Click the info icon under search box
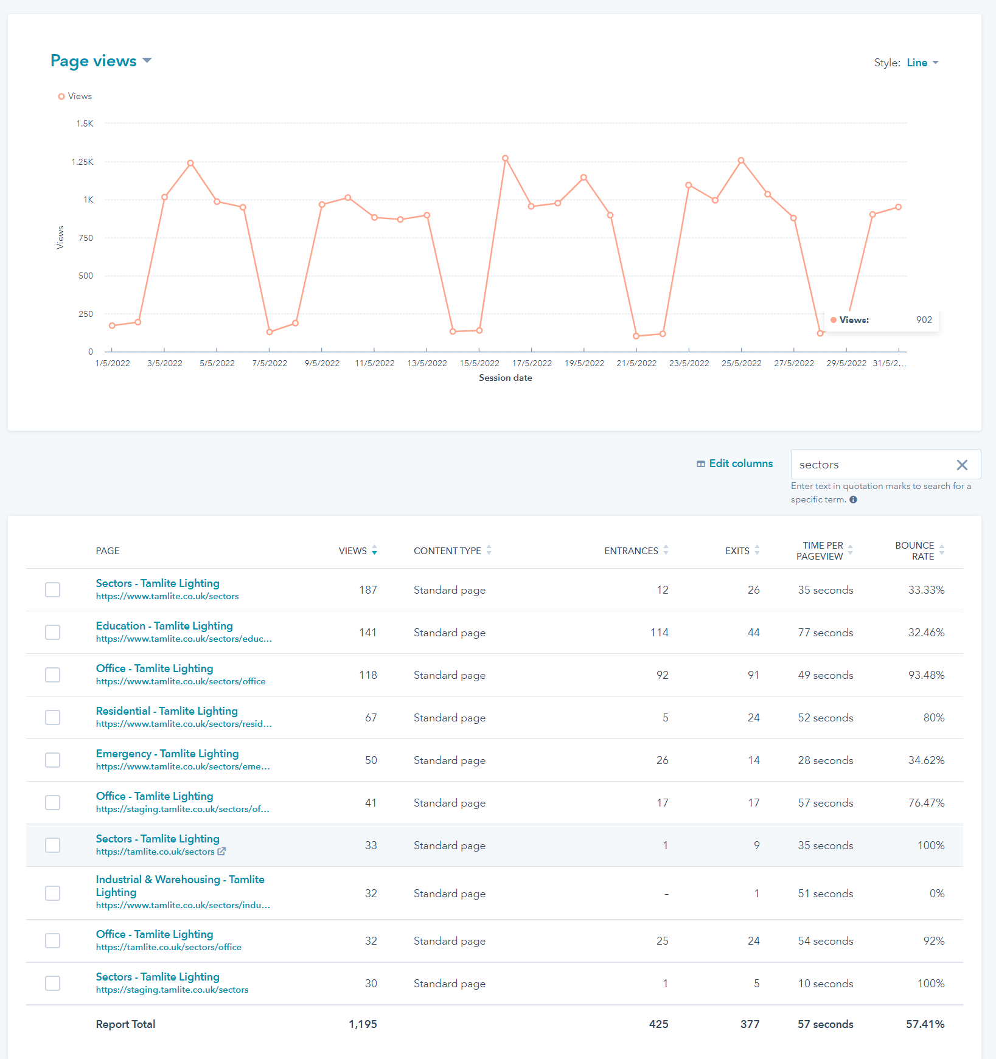Screen dimensions: 996x1059 [853, 500]
